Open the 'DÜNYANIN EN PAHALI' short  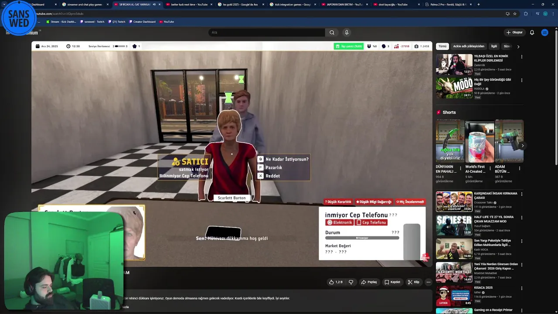pos(449,141)
